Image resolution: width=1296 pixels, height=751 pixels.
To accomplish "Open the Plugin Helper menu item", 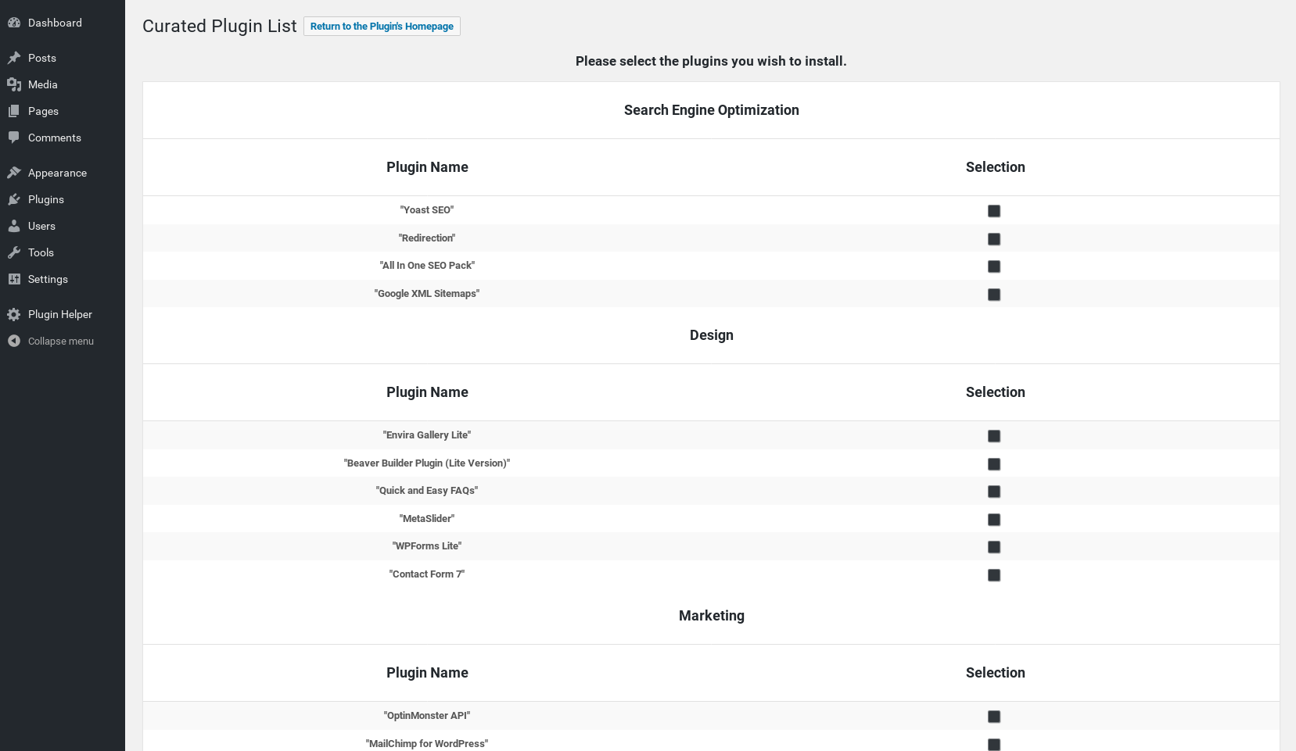I will click(x=63, y=314).
